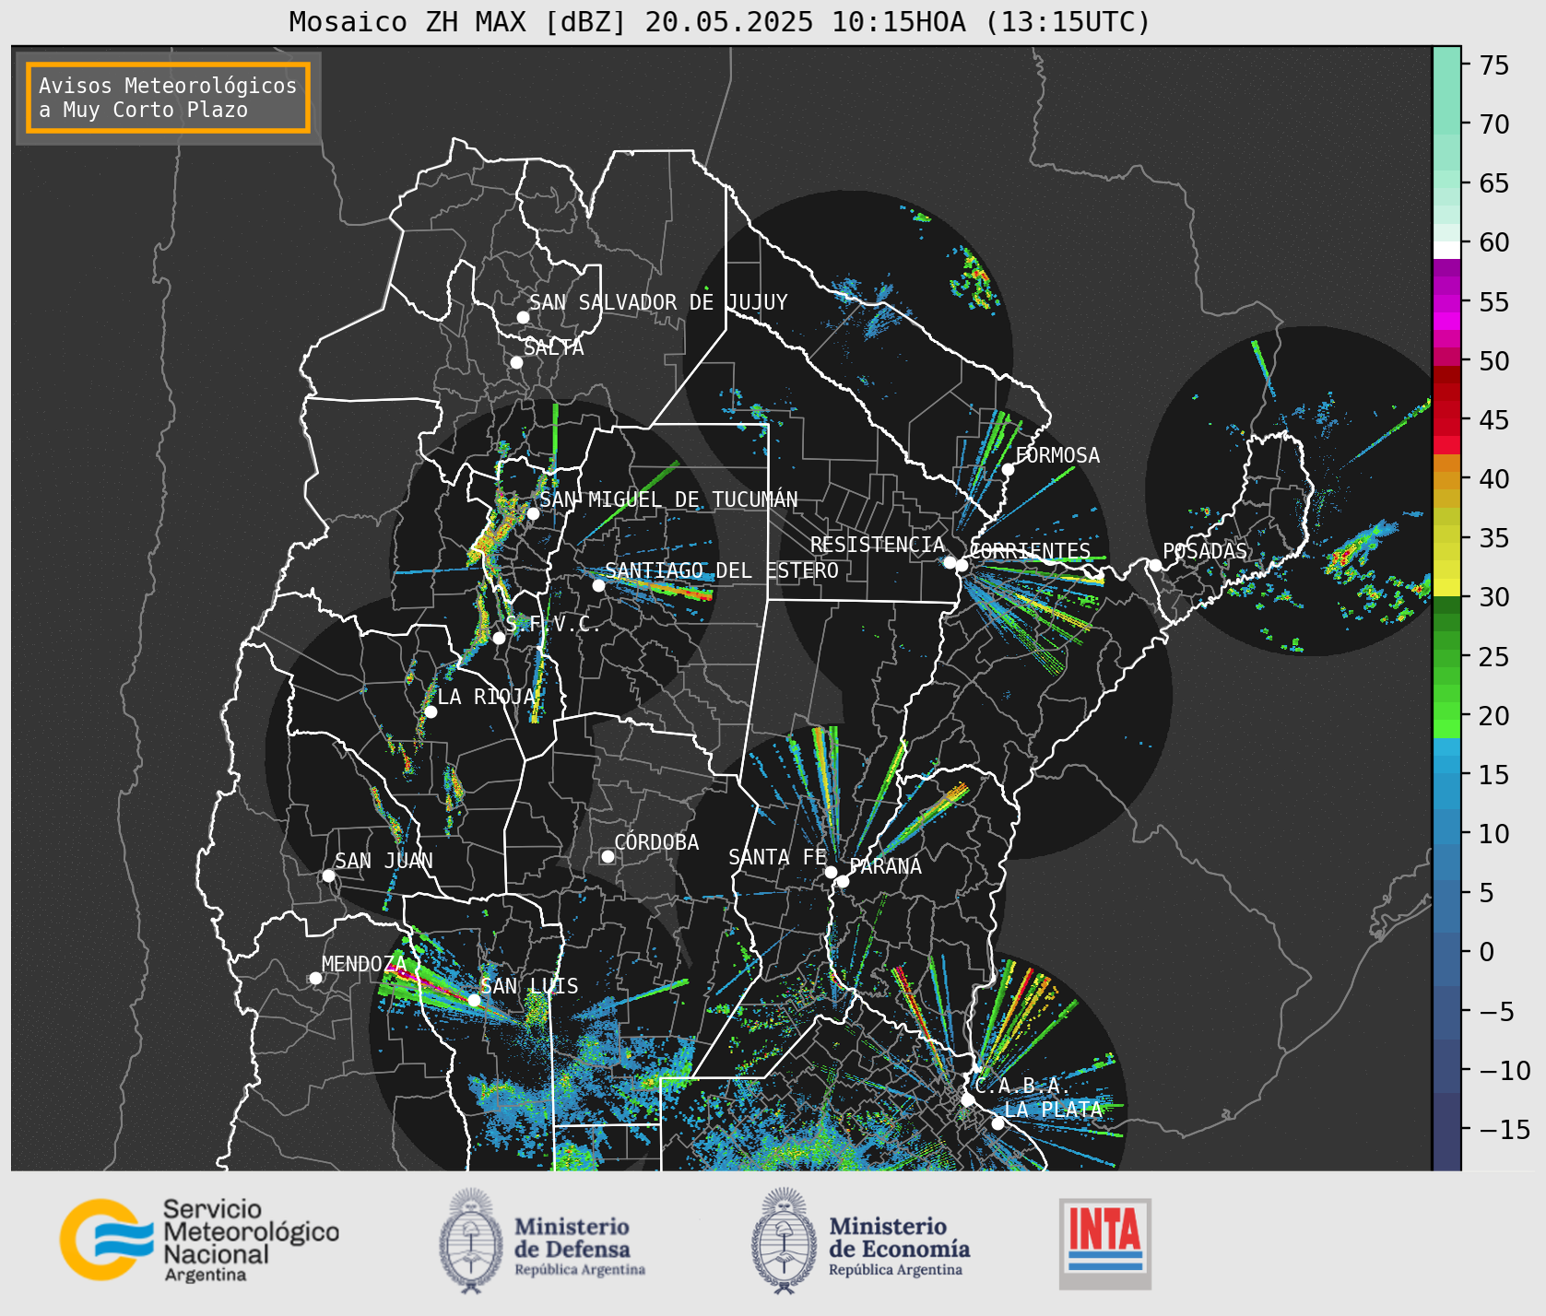Click the red 45 dBZ colorbar segment
The height and width of the screenshot is (1316, 1546).
(x=1446, y=427)
